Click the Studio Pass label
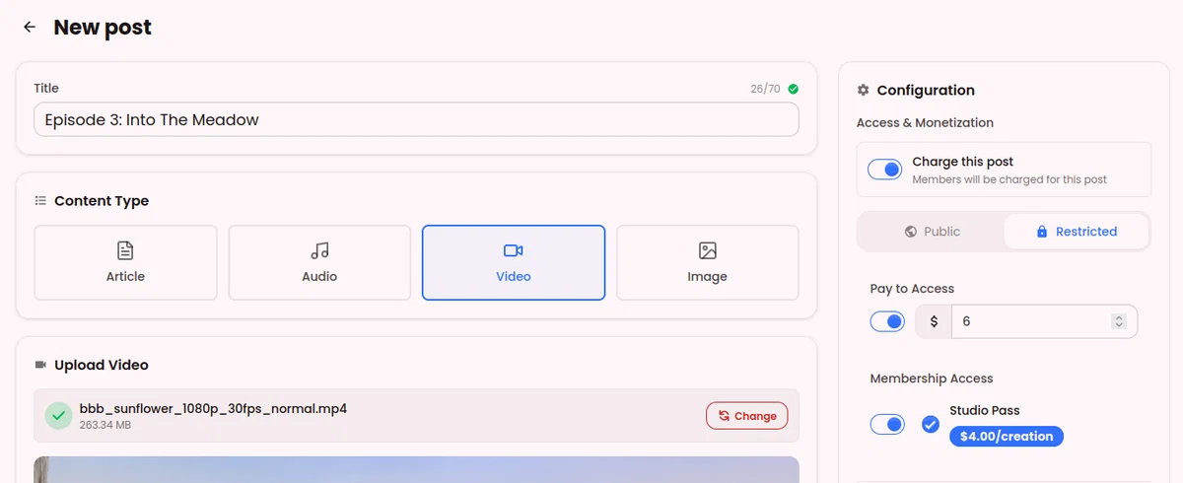This screenshot has width=1183, height=483. coord(985,410)
